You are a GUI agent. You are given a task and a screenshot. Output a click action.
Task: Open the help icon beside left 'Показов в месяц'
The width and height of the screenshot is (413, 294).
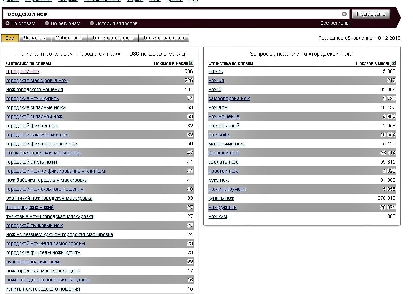191,63
